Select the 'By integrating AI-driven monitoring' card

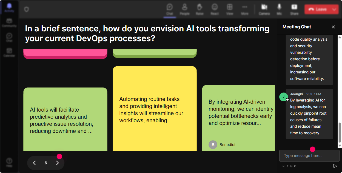238,118
